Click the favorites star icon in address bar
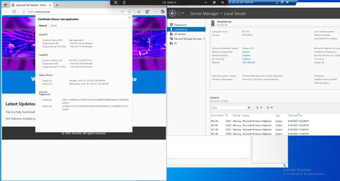The width and height of the screenshot is (340, 181). pos(129,11)
